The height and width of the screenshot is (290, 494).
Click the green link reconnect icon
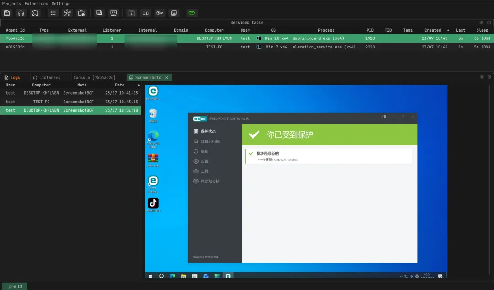192,13
